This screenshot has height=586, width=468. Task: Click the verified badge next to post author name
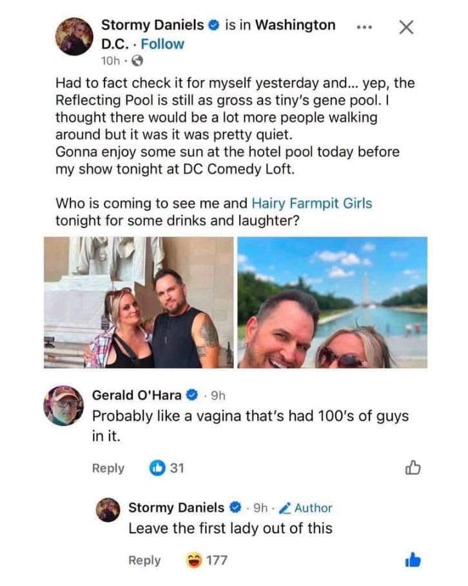click(x=213, y=25)
